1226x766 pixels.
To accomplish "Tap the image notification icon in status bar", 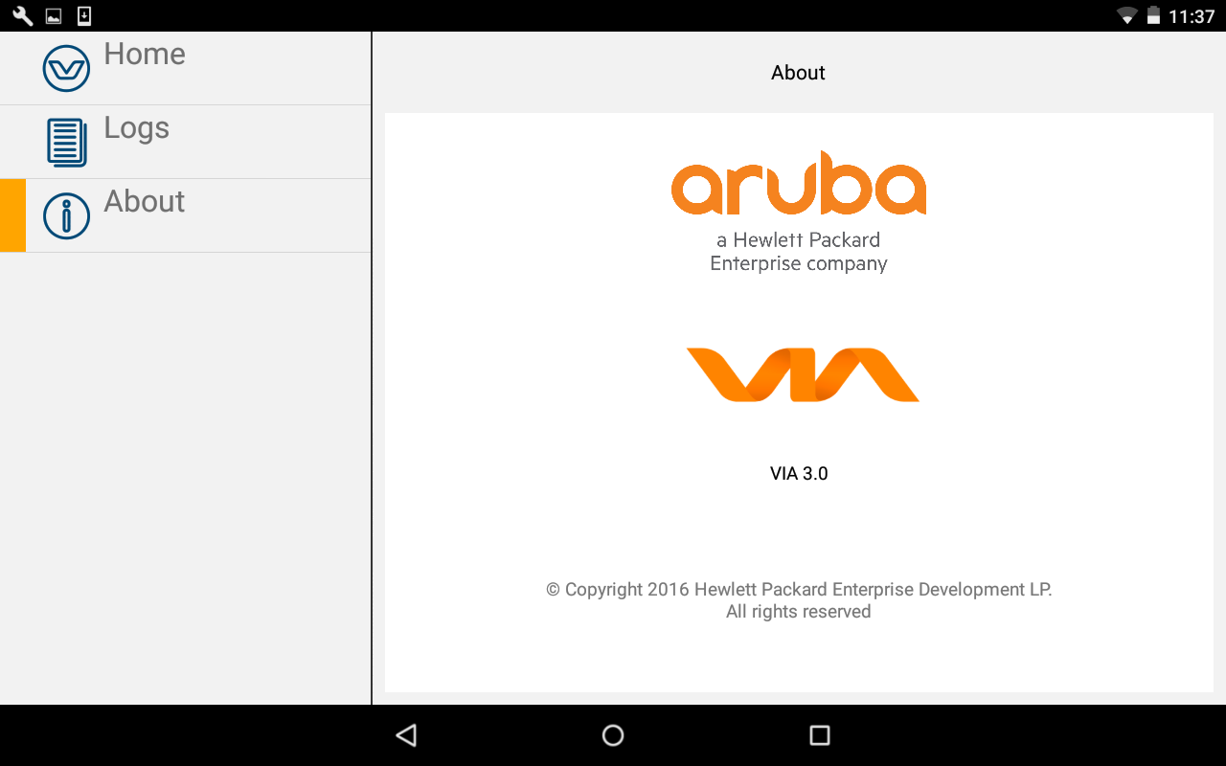I will coord(54,16).
